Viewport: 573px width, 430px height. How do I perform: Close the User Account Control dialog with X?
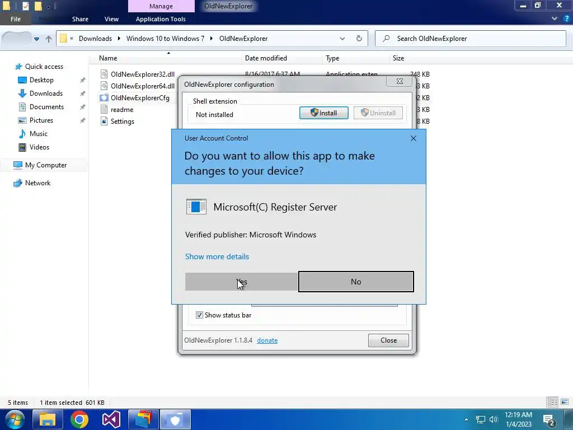pyautogui.click(x=414, y=138)
